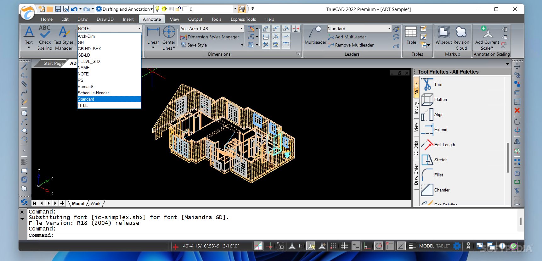Toggle layer on/off lightbulb icon
The image size is (542, 261).
point(157,9)
